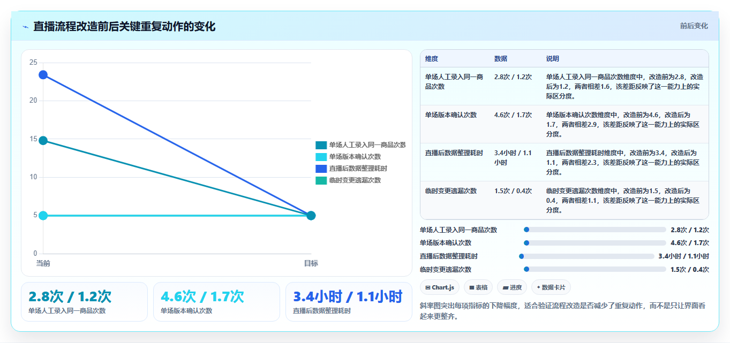Image resolution: width=730 pixels, height=343 pixels.
Task: Click the dashboard title 直播流程改造前后关键重复动作的变化
Action: click(x=124, y=26)
